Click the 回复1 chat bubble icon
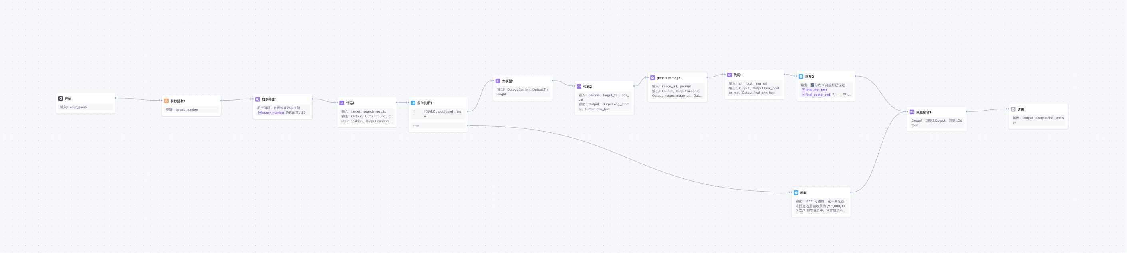The width and height of the screenshot is (1127, 253). point(796,193)
